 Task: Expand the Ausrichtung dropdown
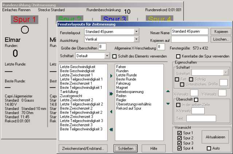click(x=136, y=39)
